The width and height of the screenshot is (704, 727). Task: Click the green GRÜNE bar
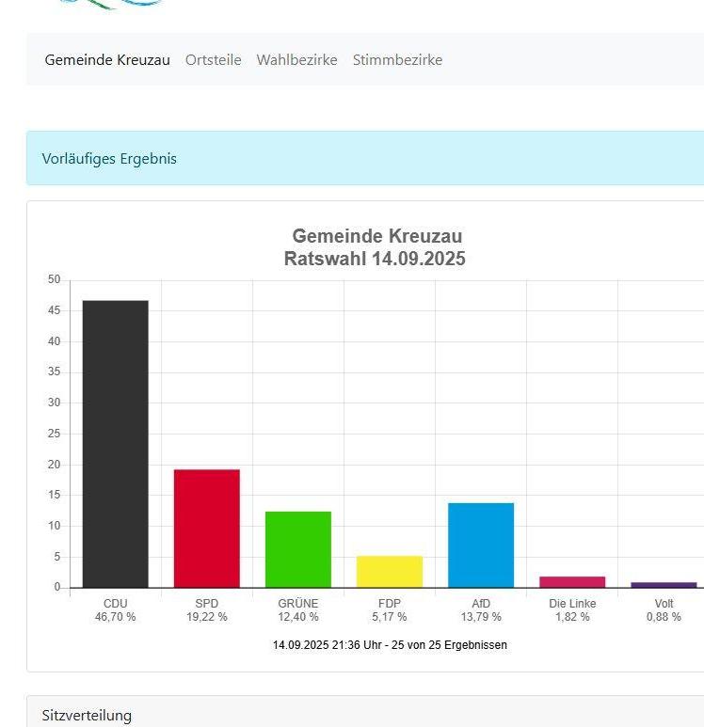[297, 549]
